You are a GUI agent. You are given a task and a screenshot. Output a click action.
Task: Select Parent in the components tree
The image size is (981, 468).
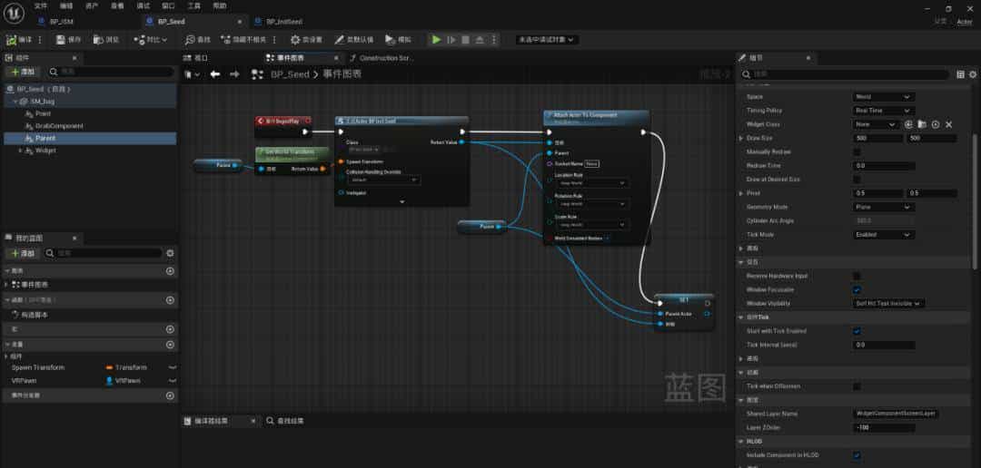(x=45, y=138)
